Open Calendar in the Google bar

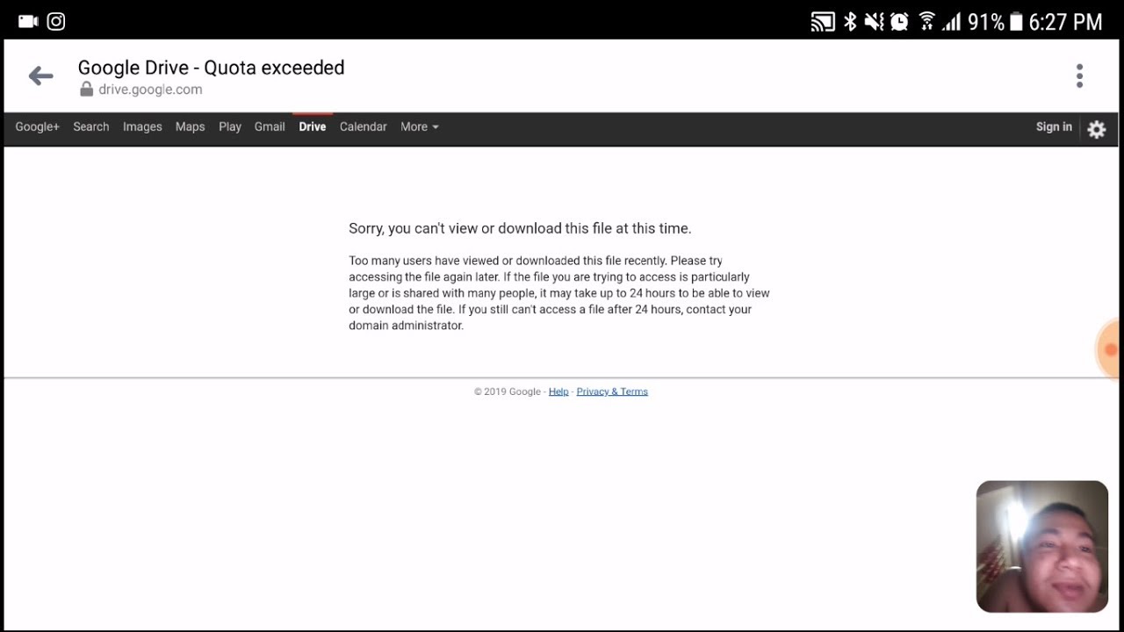coord(363,126)
